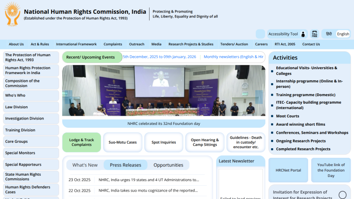Open RTI Act, 2005 menu
The height and width of the screenshot is (199, 354).
pos(285,44)
